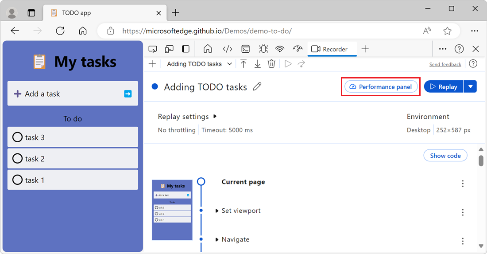
Task: Click the grayed replay play icon
Action: pyautogui.click(x=288, y=64)
